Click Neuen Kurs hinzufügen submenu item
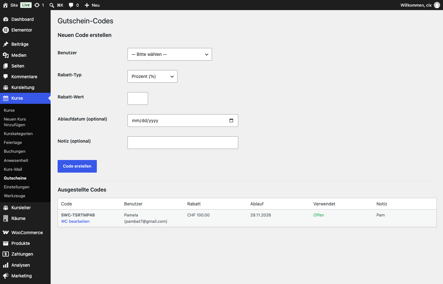The width and height of the screenshot is (443, 284). [x=15, y=122]
